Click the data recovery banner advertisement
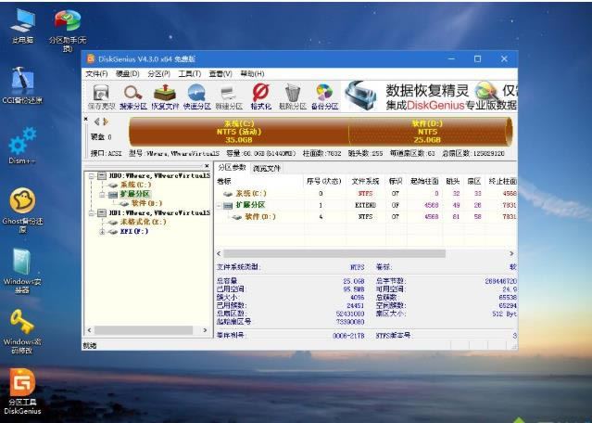592x423 pixels. click(x=430, y=96)
